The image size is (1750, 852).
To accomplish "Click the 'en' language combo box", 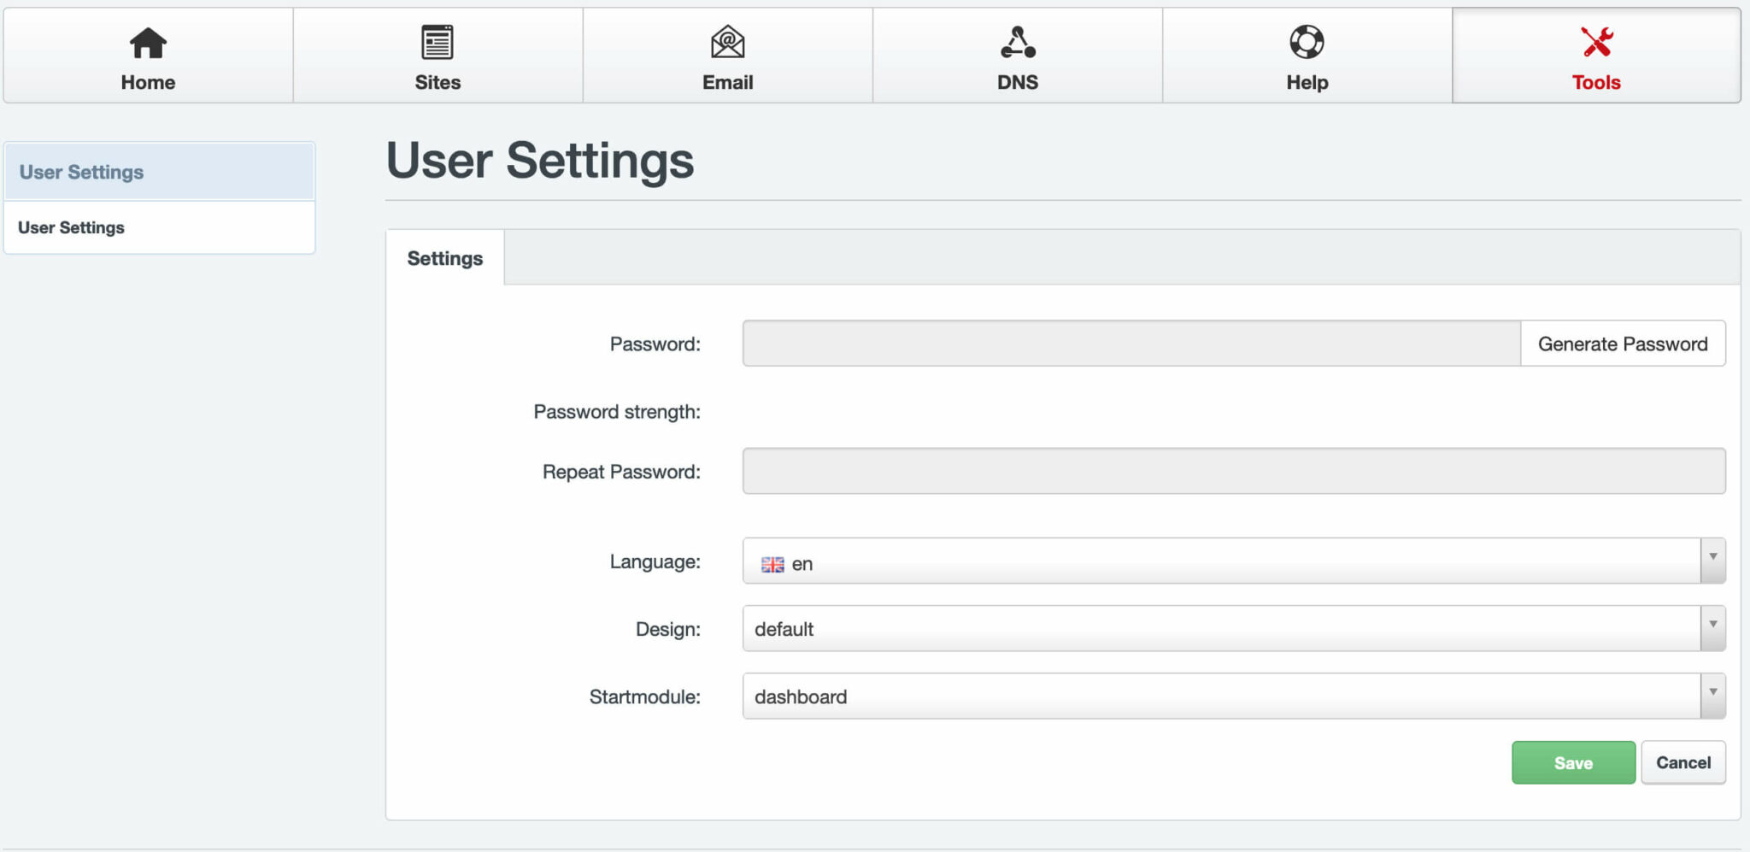I will pyautogui.click(x=1234, y=561).
